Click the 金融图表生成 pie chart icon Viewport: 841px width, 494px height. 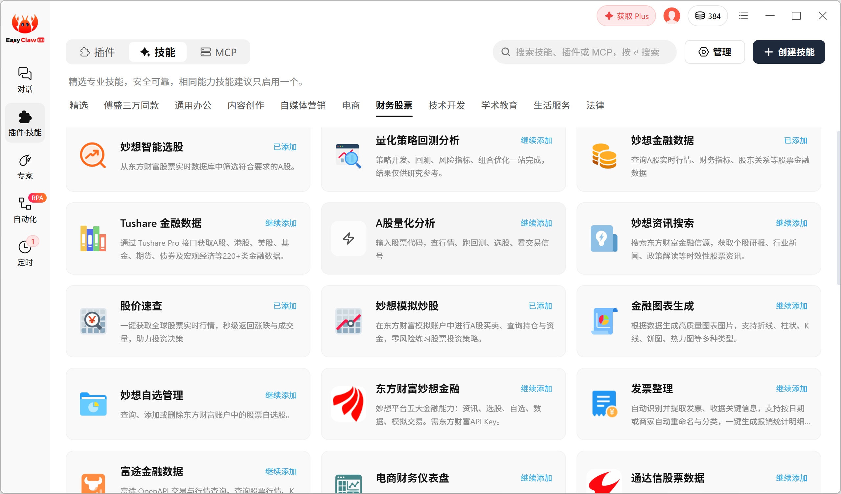[604, 321]
